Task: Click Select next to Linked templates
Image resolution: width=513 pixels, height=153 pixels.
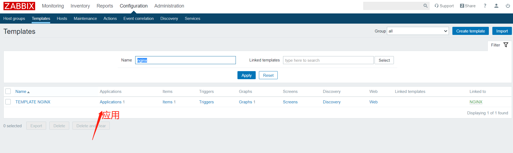Action: (384, 60)
